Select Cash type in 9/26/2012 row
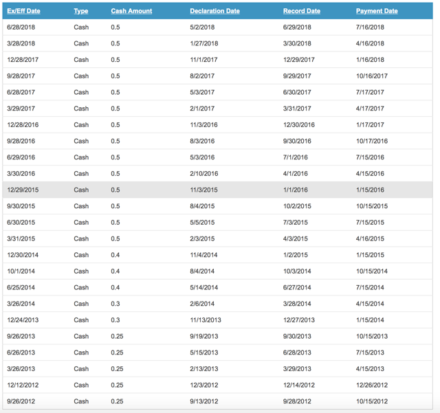 pos(81,401)
